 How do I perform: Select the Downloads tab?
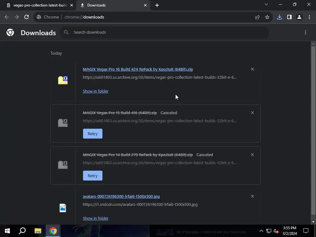tap(113, 5)
